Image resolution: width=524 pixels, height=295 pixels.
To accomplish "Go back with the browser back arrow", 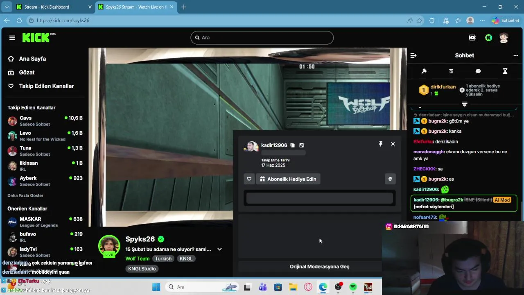I will (7, 20).
